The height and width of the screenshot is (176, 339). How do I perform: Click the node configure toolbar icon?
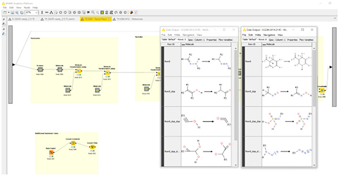[56, 12]
